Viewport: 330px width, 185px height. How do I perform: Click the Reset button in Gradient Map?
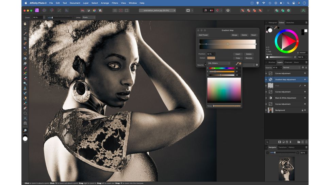click(x=253, y=35)
